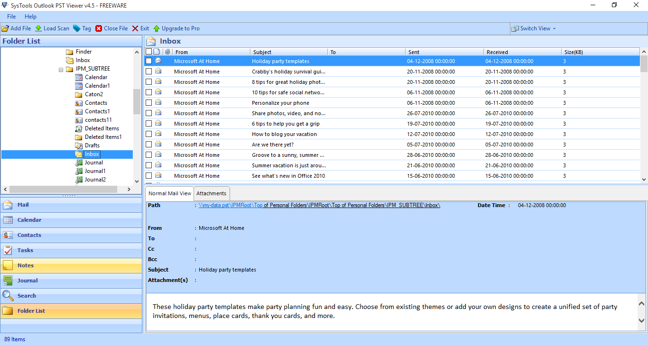Screen dimensions: 648x345
Task: Open the Calendar navigation pane
Action: pos(71,220)
